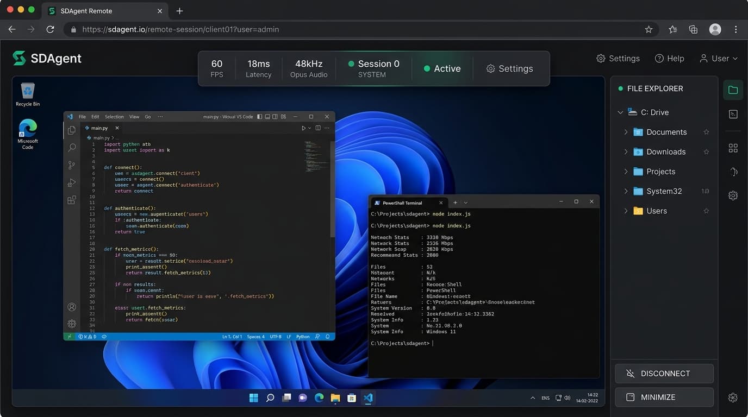748x417 pixels.
Task: Open the Selection menu in VS Code
Action: 114,117
